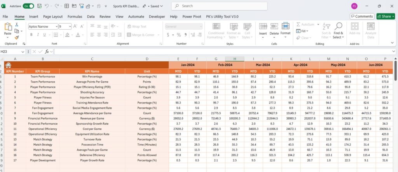Open the PS account profile avatar
This screenshot has width=398, height=172.
pyautogui.click(x=354, y=6)
